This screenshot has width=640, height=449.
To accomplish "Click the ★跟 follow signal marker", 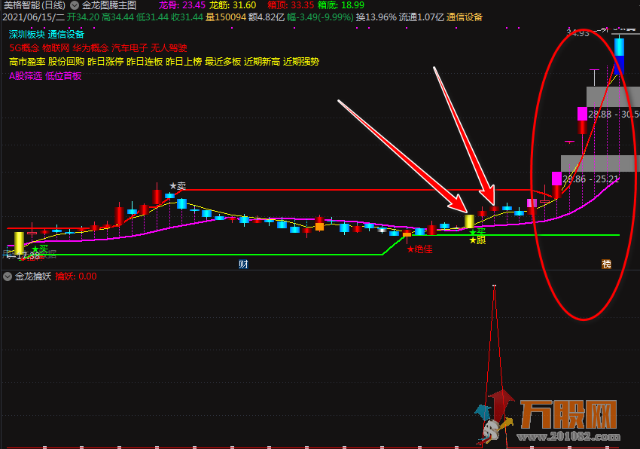I will pyautogui.click(x=477, y=240).
